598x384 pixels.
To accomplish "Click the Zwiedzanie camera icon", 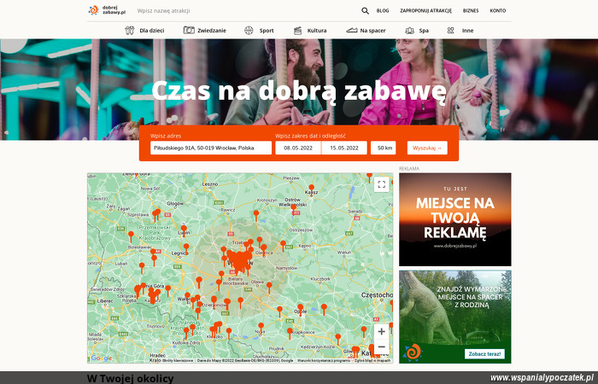I will coord(189,30).
